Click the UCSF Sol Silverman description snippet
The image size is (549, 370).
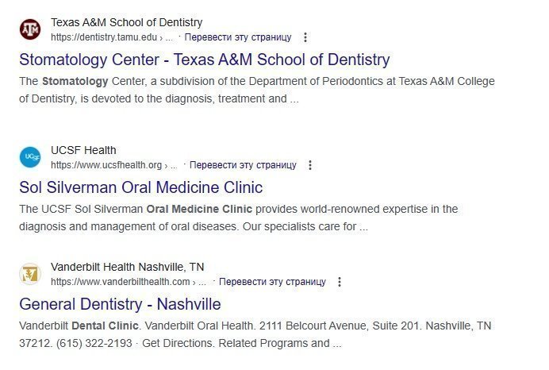click(x=238, y=218)
